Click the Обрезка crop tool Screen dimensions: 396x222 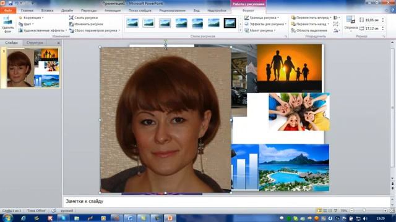[x=351, y=23]
